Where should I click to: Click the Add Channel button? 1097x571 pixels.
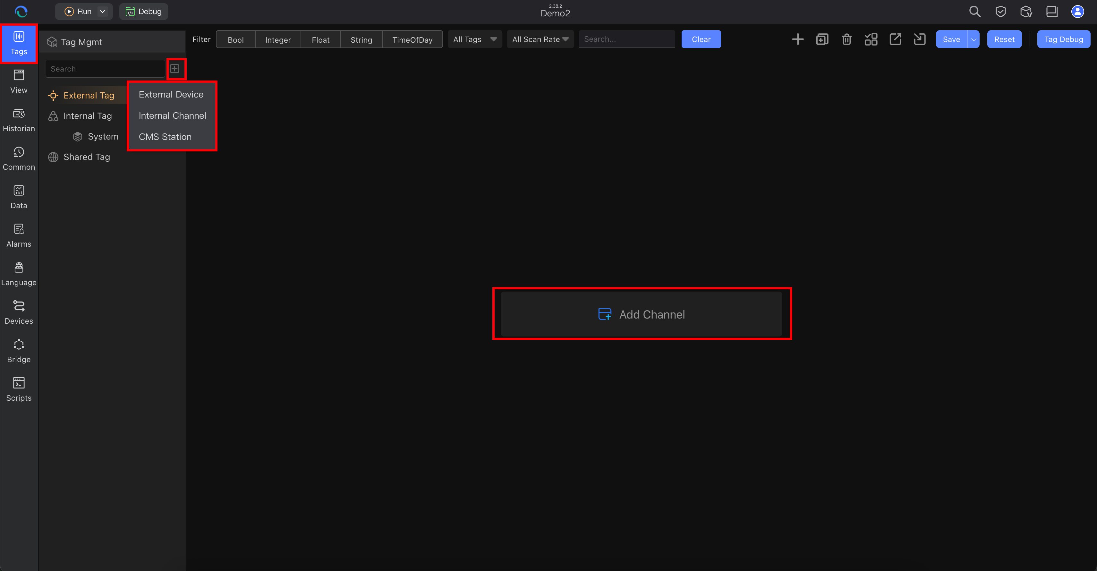click(x=641, y=314)
